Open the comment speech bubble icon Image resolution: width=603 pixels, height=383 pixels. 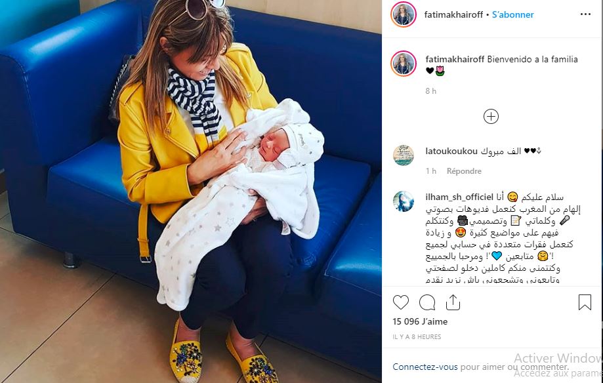click(427, 302)
